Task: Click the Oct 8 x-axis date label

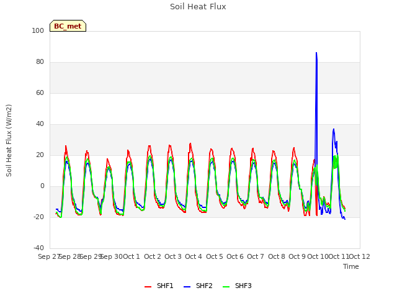Action: [277, 256]
